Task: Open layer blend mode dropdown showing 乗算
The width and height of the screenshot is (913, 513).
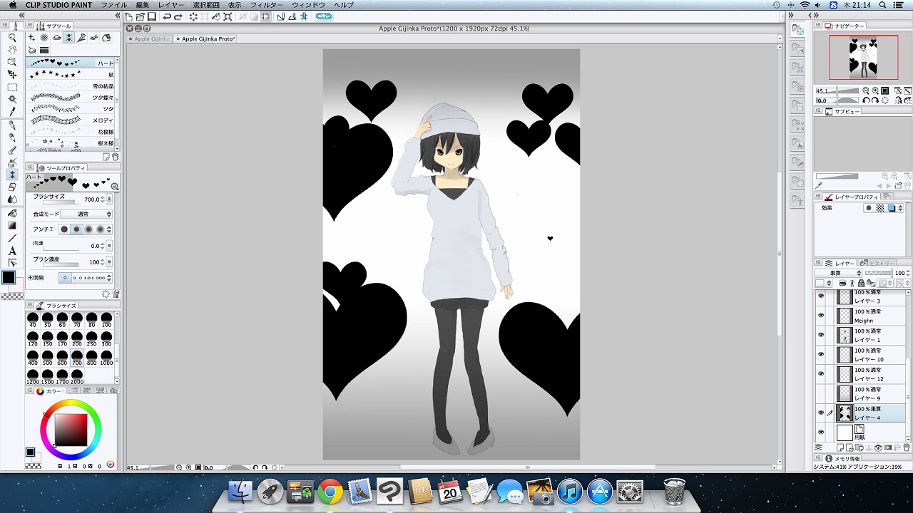Action: coord(838,273)
